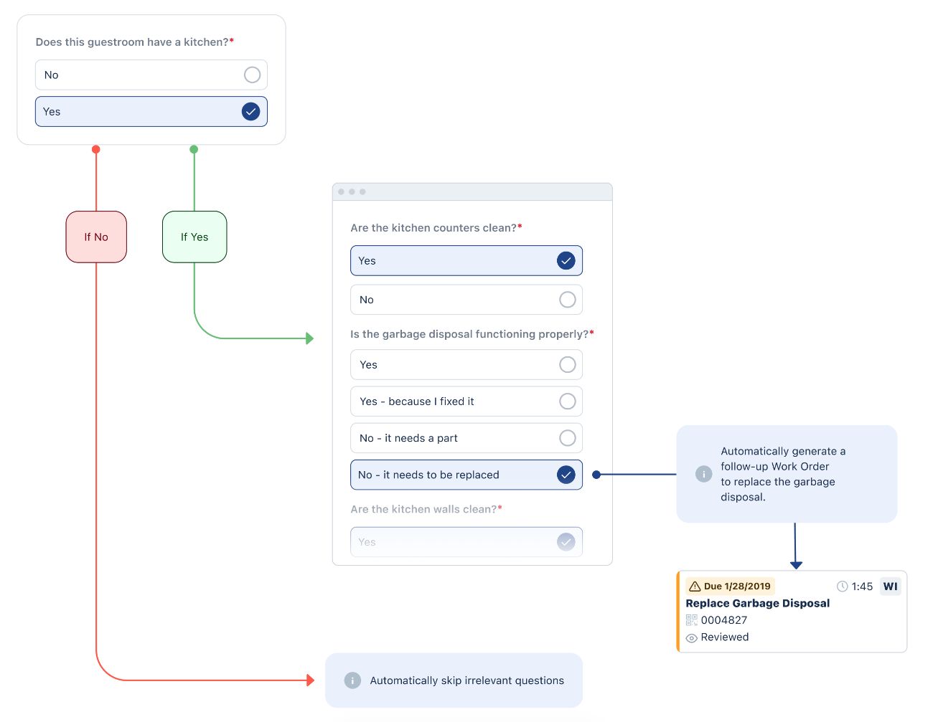Click the eye icon next to Reviewed
Image resolution: width=933 pixels, height=722 pixels.
tap(691, 638)
